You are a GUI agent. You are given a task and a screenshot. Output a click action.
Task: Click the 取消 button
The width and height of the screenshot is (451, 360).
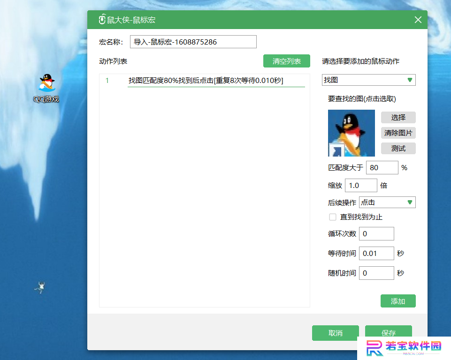[x=336, y=333]
